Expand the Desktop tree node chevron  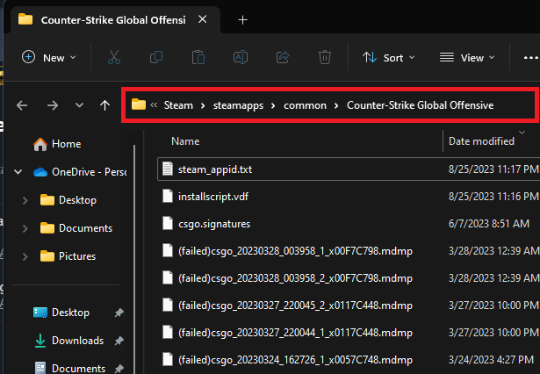pyautogui.click(x=25, y=200)
